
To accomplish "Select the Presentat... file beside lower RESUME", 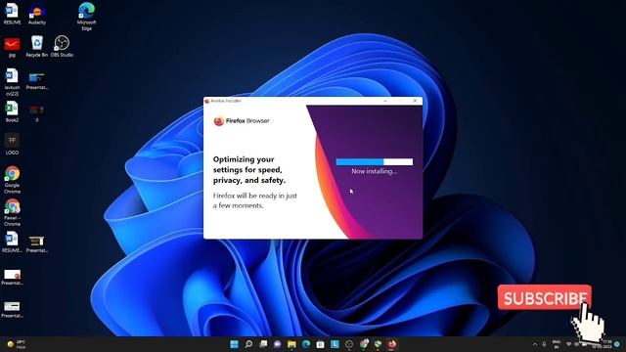I will (x=37, y=244).
